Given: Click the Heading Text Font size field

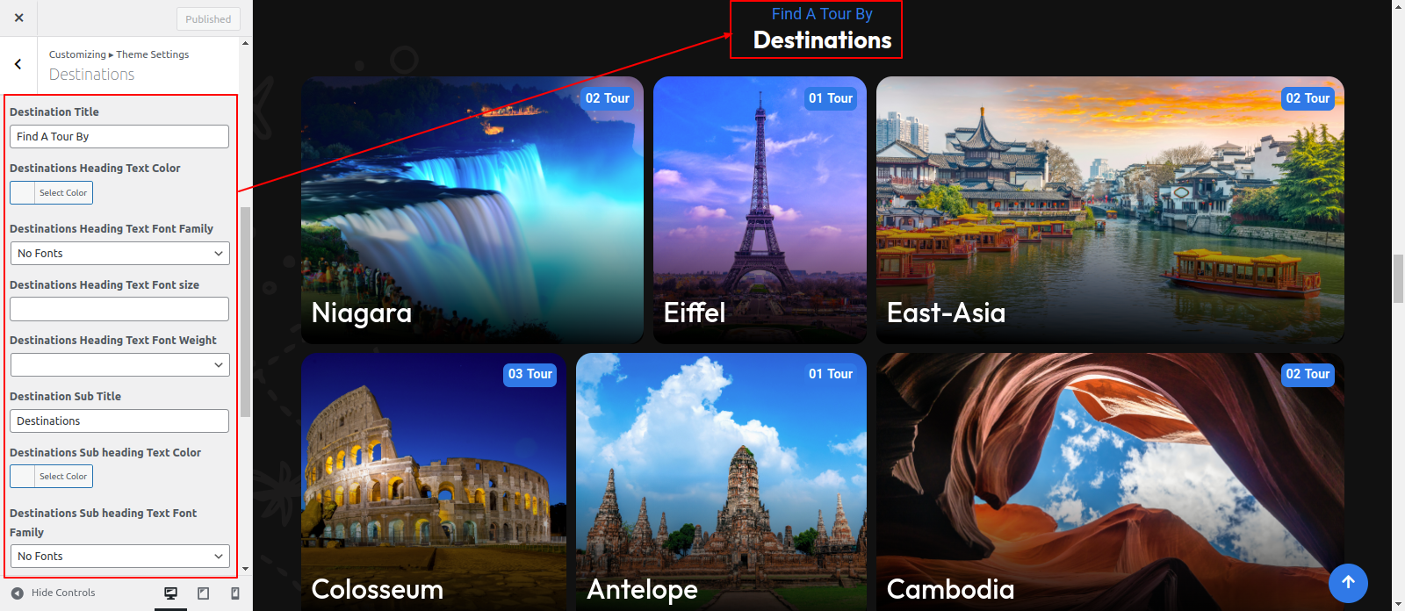Looking at the screenshot, I should coord(119,309).
